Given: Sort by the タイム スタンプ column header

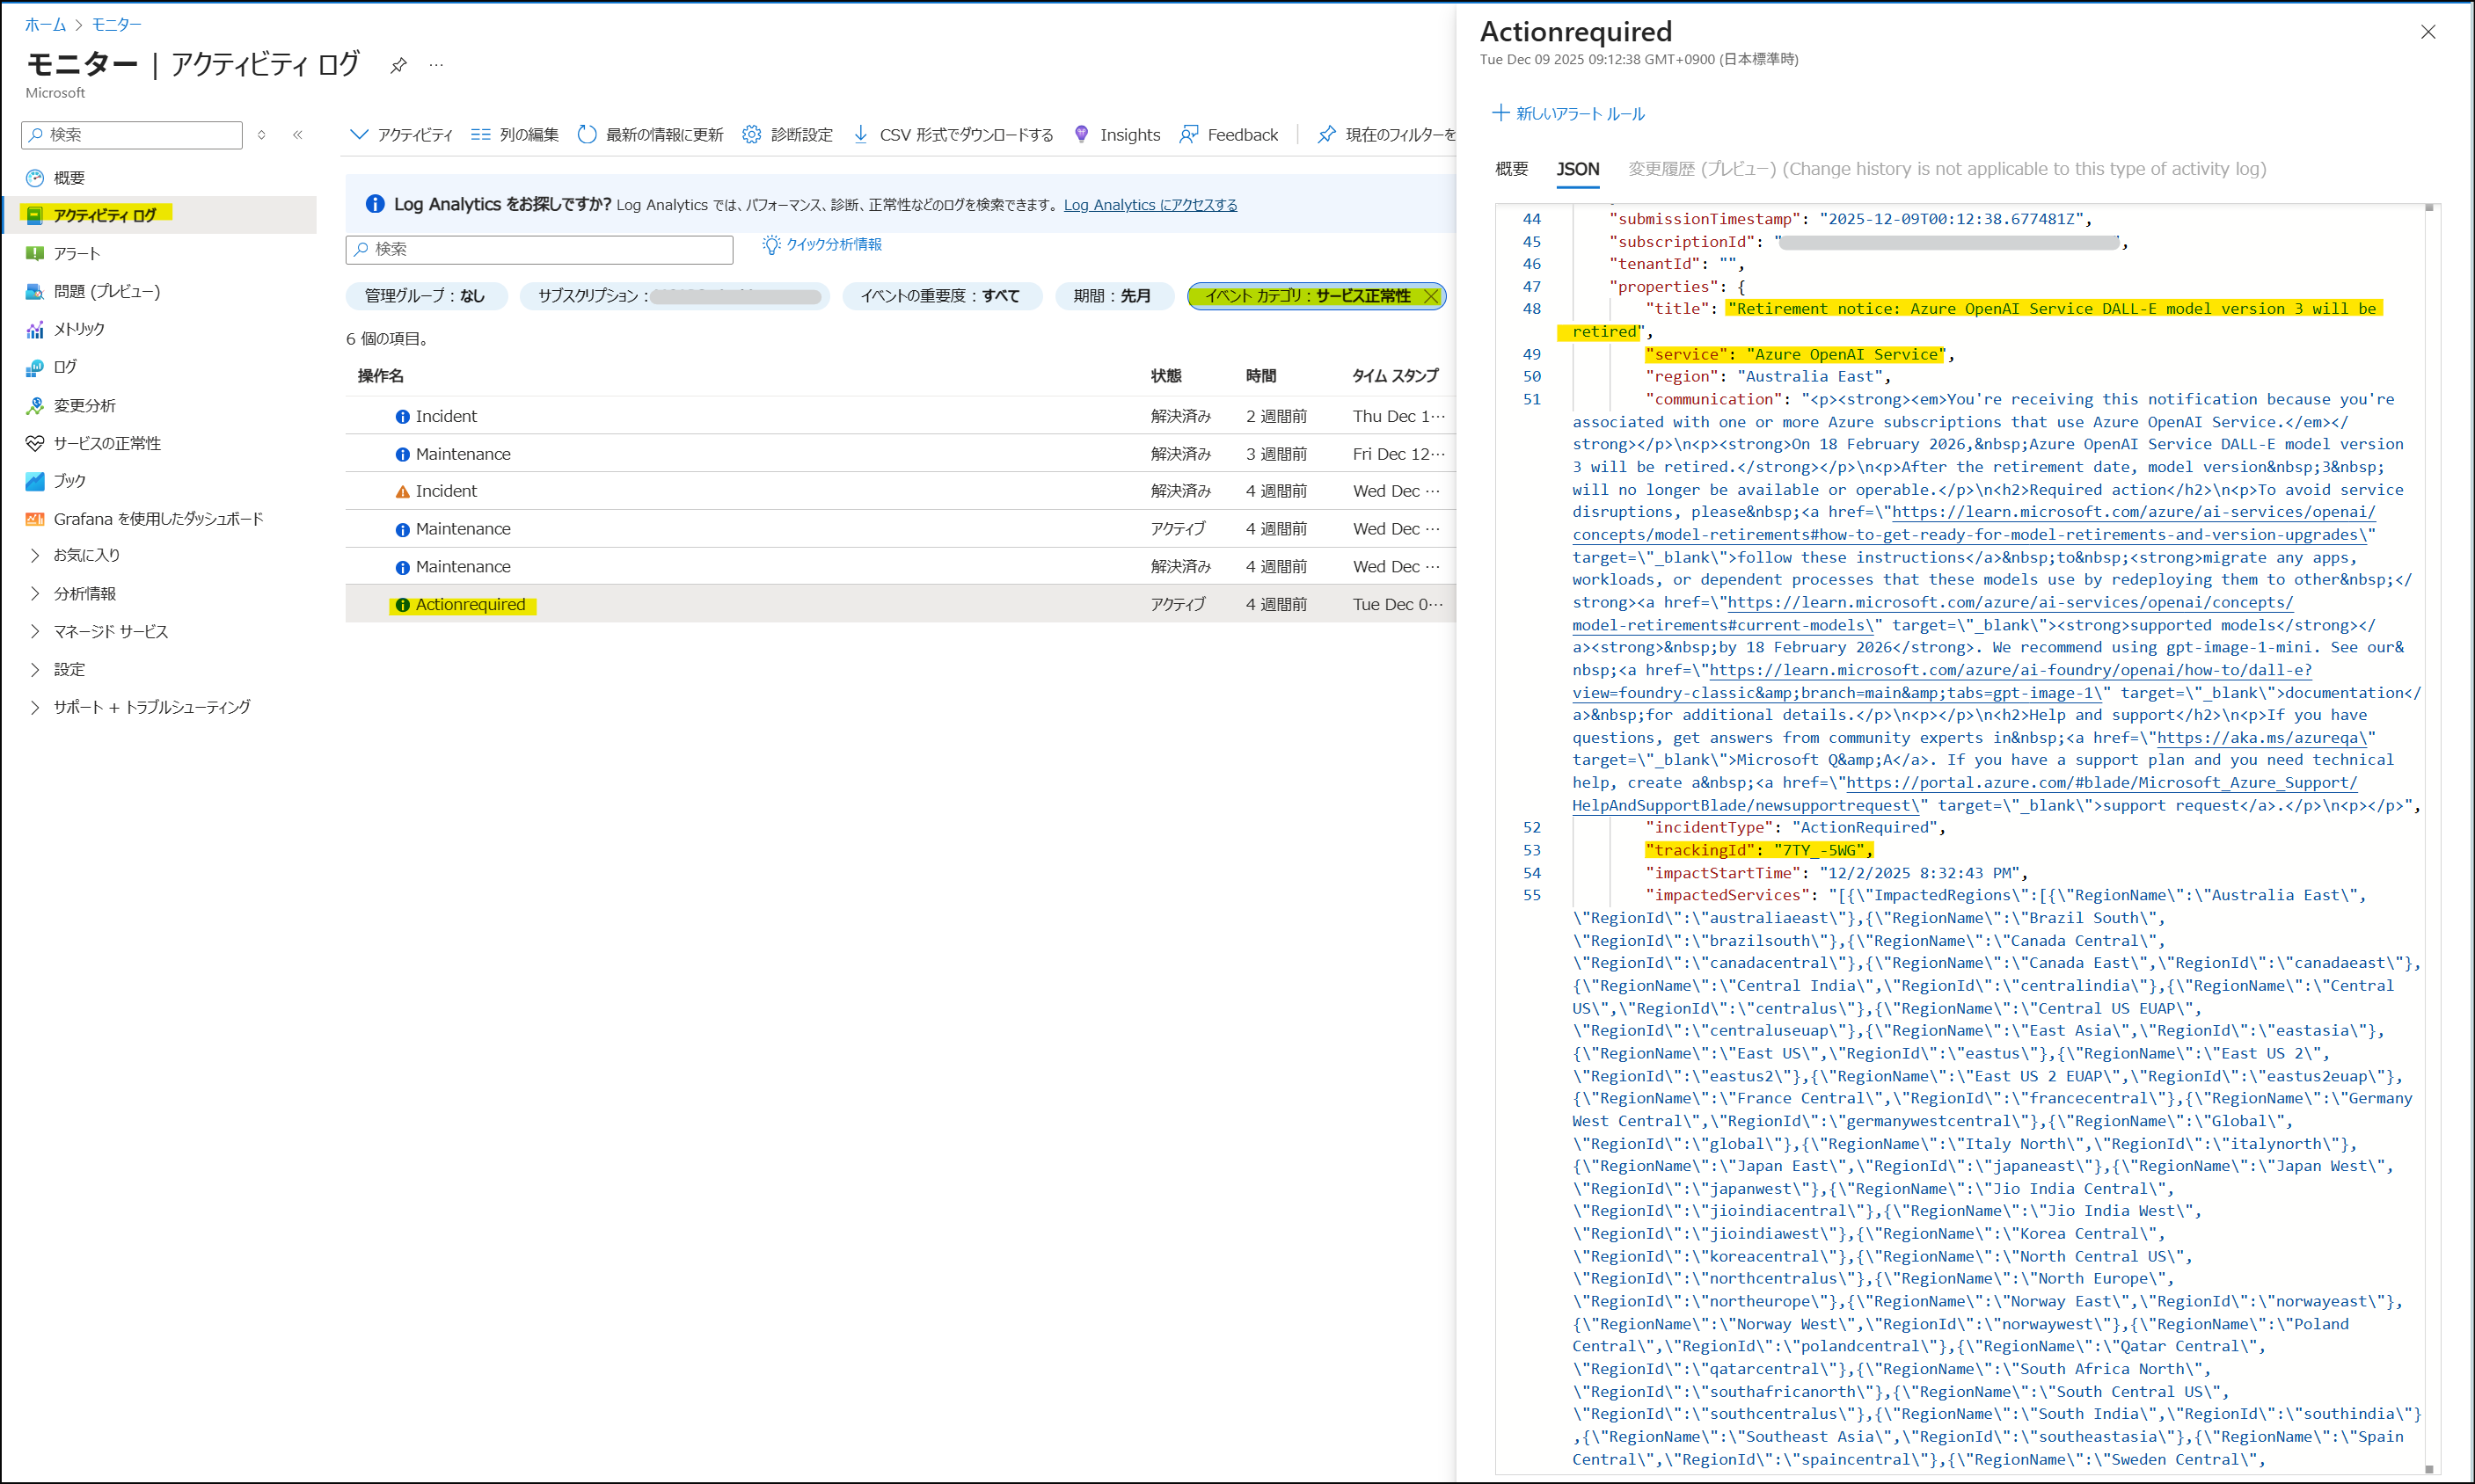Looking at the screenshot, I should (1396, 376).
